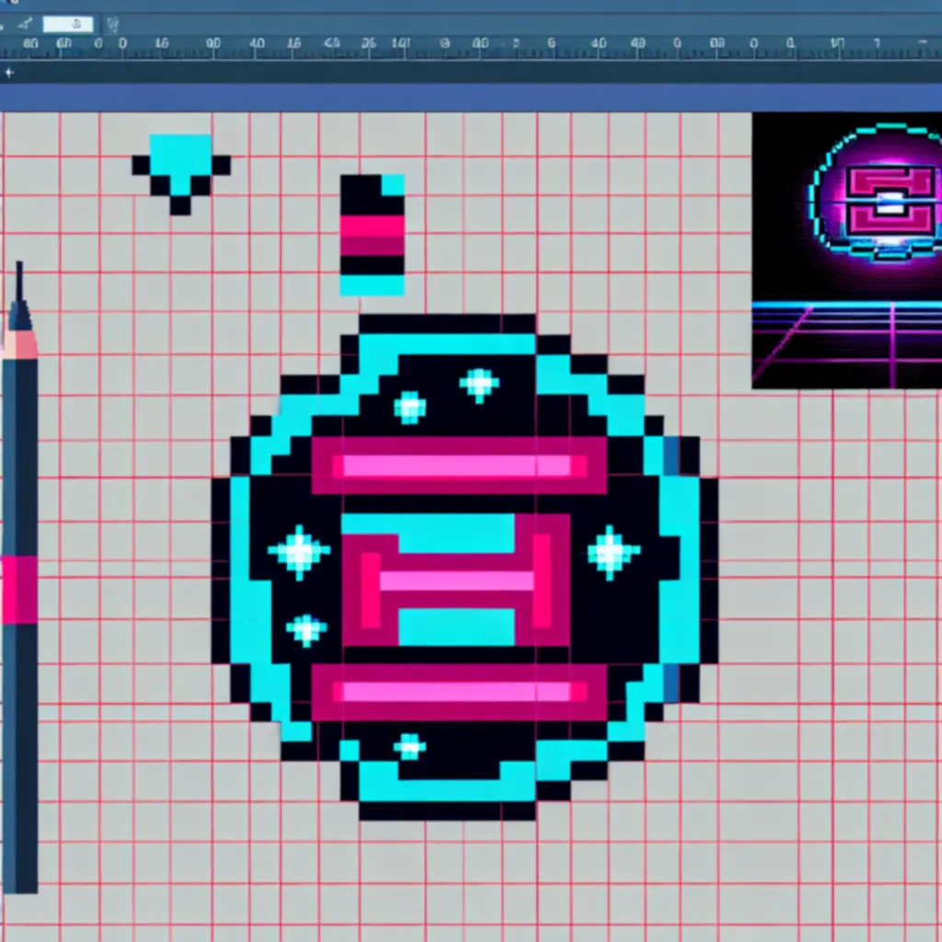Click the dark blue pixel on badge's upper-right rim
Viewport: 942px width, 942px height.
click(672, 455)
